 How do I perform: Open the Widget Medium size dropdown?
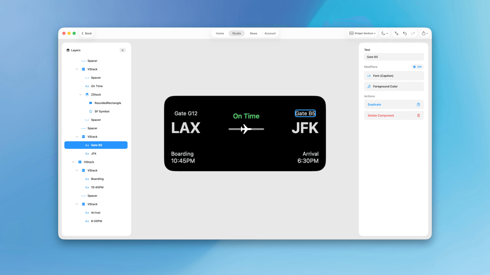click(362, 33)
